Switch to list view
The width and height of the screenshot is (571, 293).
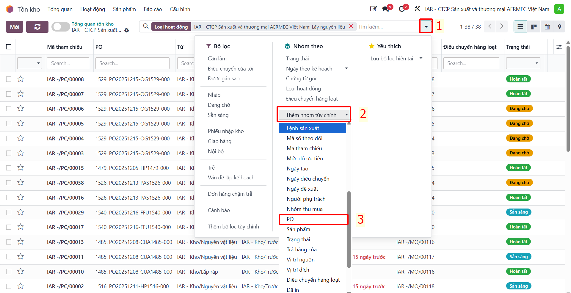520,27
